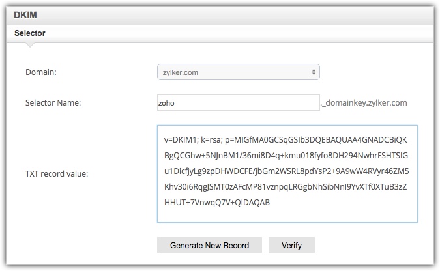Click the last line HHUT+7VnwqQ7V+QIDAQAB

pyautogui.click(x=217, y=202)
